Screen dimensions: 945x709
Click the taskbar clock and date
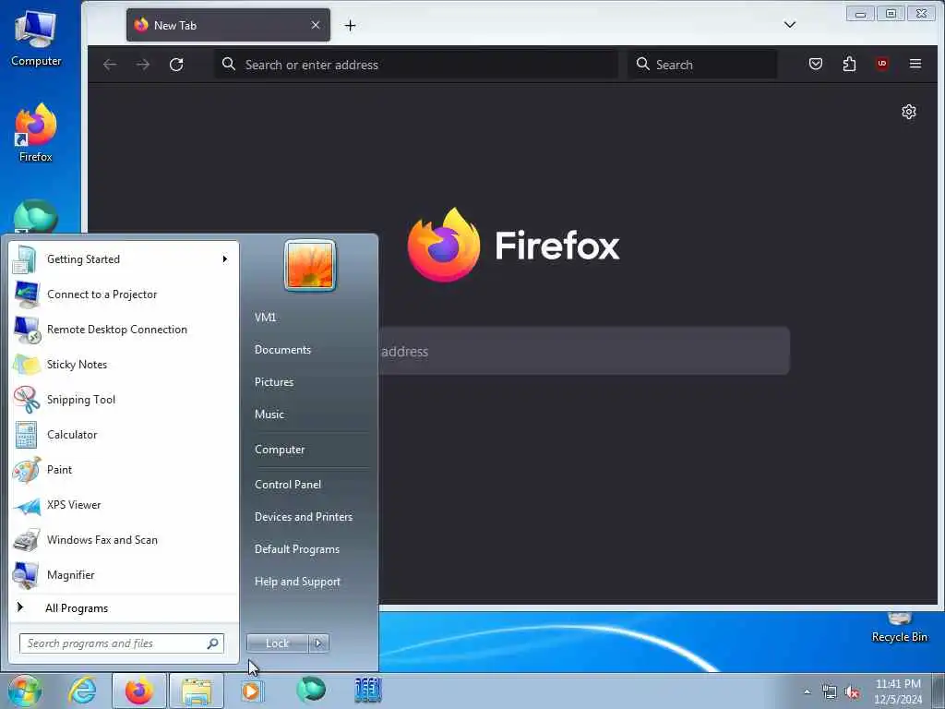click(x=899, y=691)
